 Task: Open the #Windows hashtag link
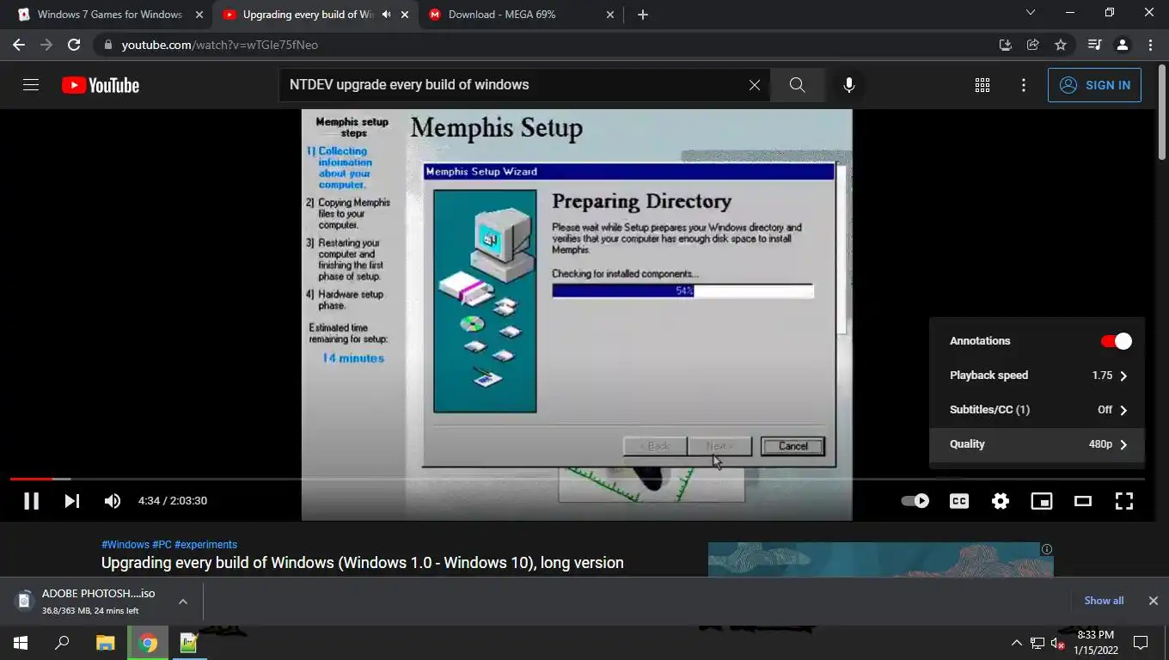(x=125, y=545)
